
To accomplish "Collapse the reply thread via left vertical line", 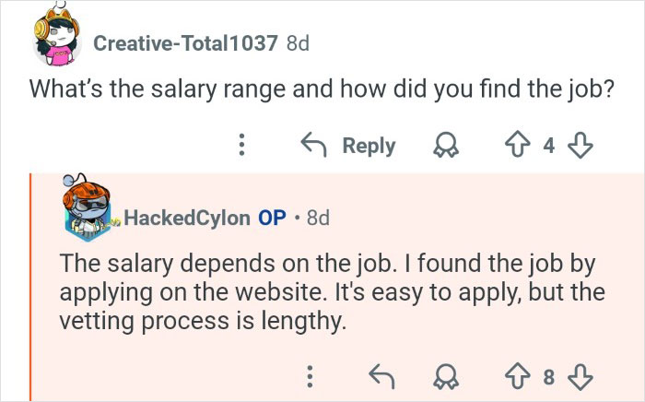I will (x=32, y=286).
